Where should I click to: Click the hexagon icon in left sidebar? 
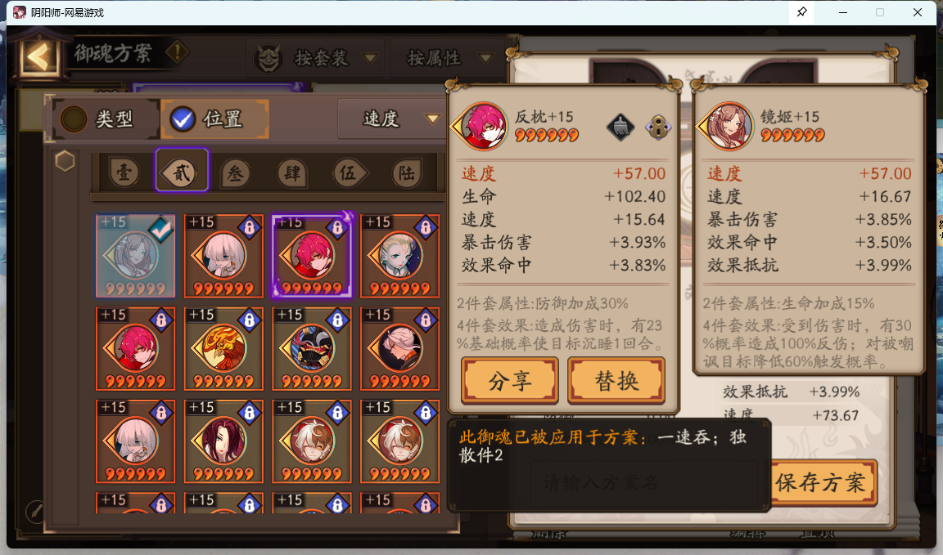tap(65, 161)
